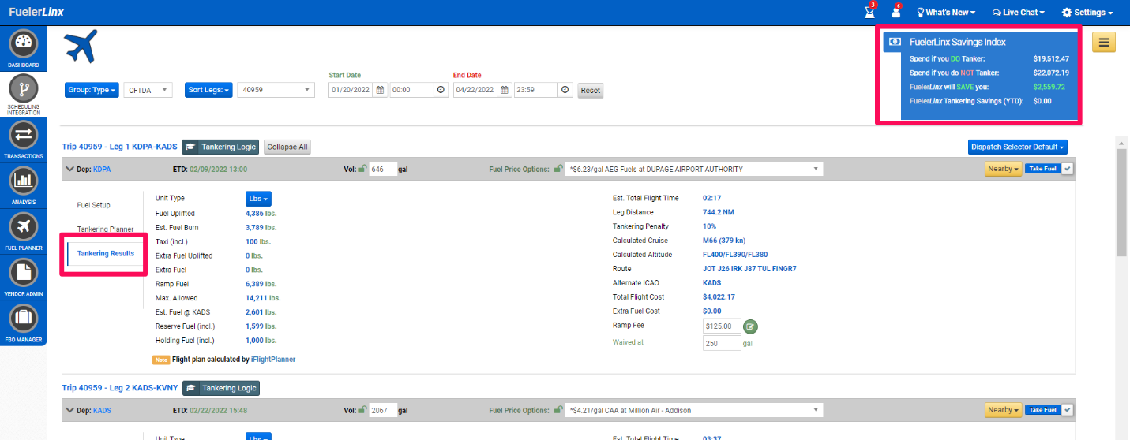Screen dimensions: 1130x440
Task: Open the Sort Legs dropdown
Action: click(x=208, y=90)
